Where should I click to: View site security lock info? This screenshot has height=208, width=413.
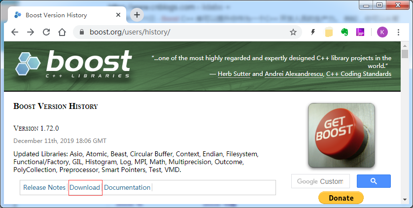tap(82, 32)
